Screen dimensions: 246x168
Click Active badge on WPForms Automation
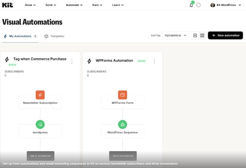(142, 61)
